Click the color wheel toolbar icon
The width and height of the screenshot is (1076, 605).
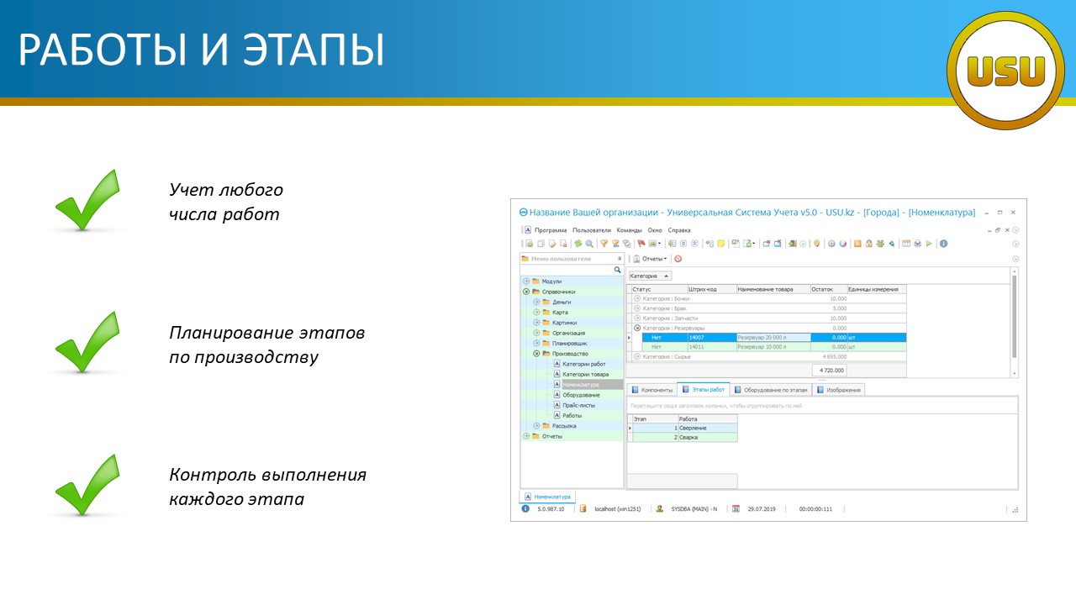click(842, 244)
